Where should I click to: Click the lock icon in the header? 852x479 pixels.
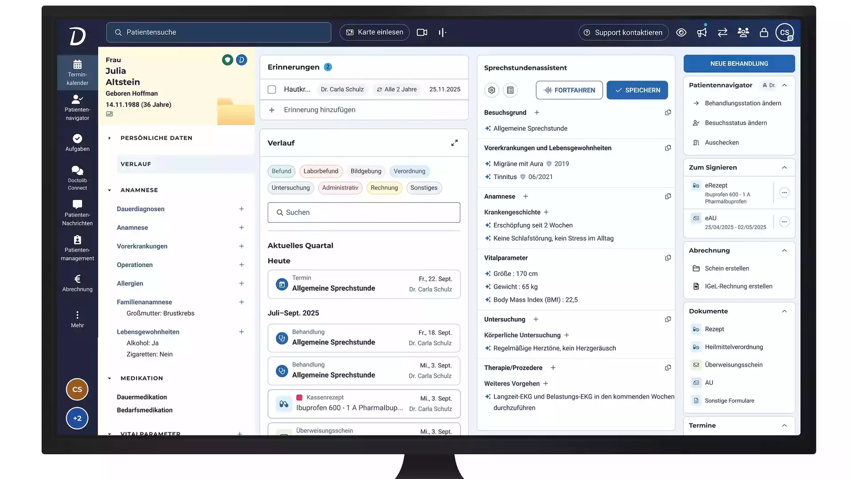764,32
